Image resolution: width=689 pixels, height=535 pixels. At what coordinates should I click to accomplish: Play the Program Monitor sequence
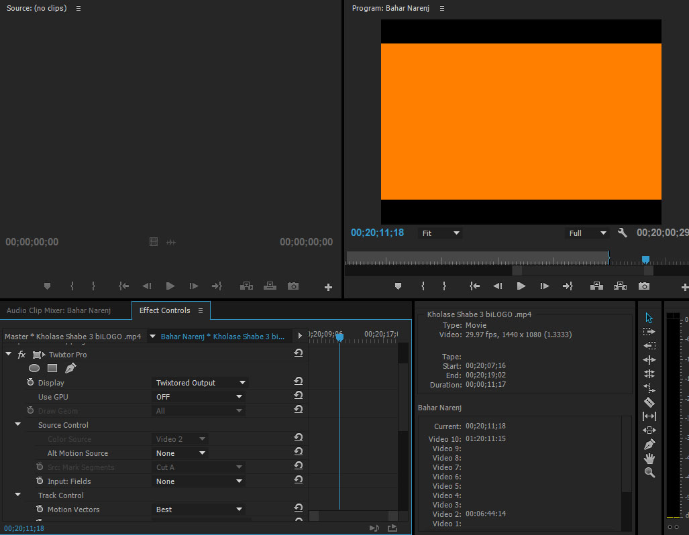[521, 286]
